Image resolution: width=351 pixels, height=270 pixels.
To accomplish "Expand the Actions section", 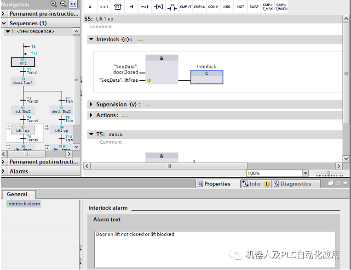I will [91, 115].
